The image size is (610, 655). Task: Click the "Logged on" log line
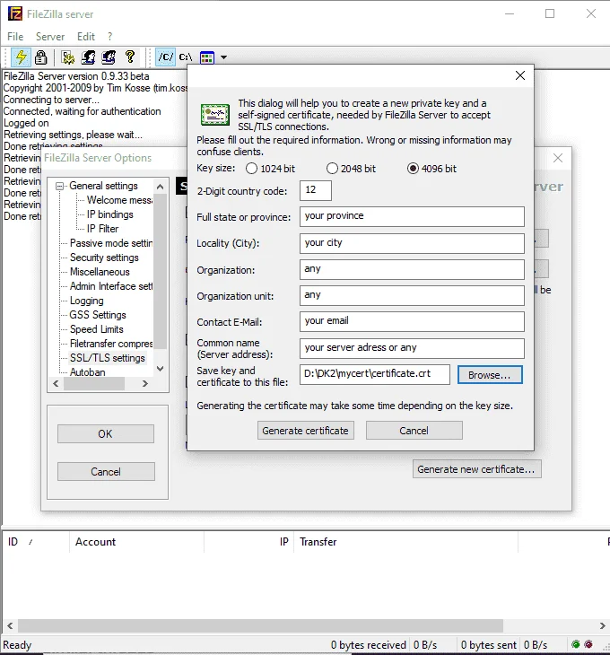tap(26, 123)
